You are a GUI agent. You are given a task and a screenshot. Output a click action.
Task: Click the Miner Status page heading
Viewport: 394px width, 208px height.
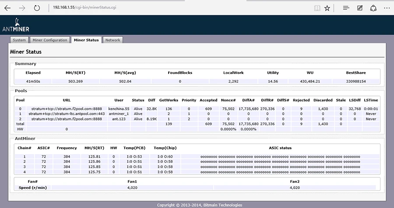pyautogui.click(x=26, y=52)
